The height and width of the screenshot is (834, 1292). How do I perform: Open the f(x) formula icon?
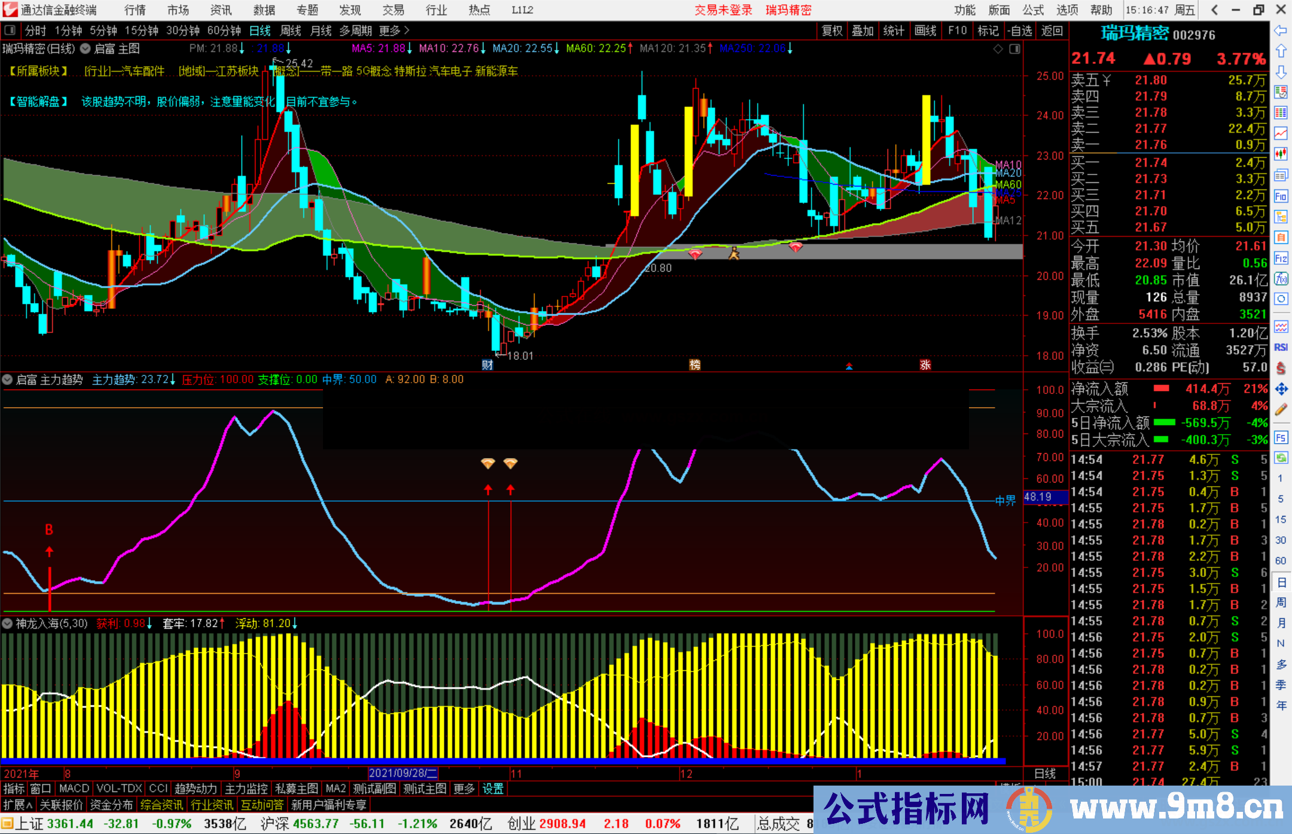1281,279
